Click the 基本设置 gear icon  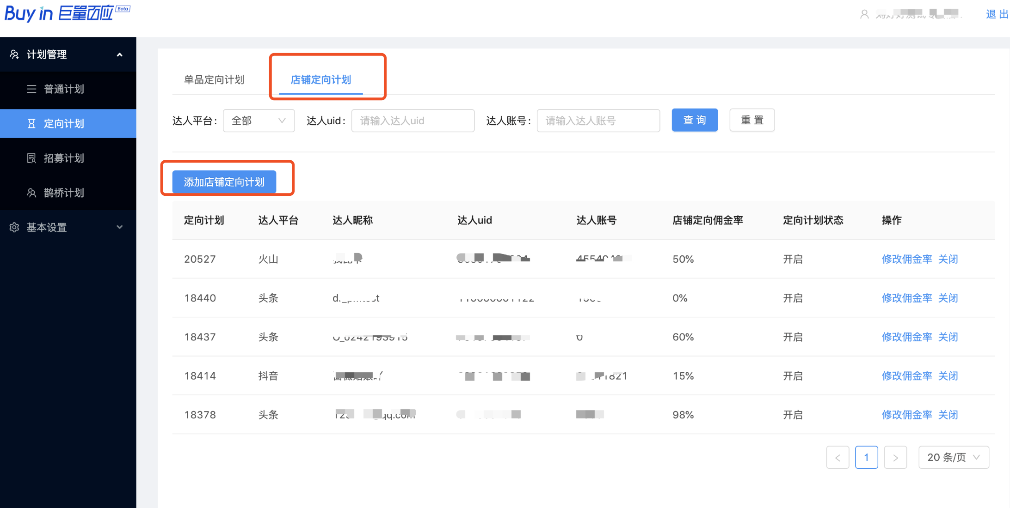click(14, 227)
